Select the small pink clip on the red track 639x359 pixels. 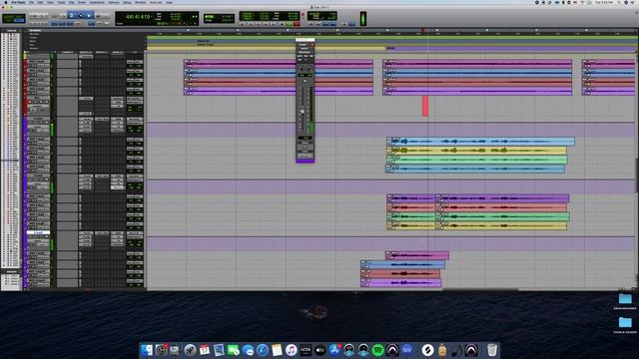point(425,106)
